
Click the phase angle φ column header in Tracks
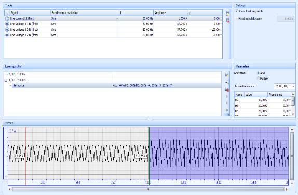pyautogui.click(x=205, y=13)
